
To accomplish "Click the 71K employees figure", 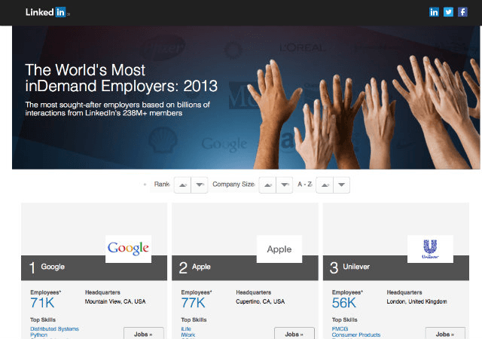I will pos(42,303).
